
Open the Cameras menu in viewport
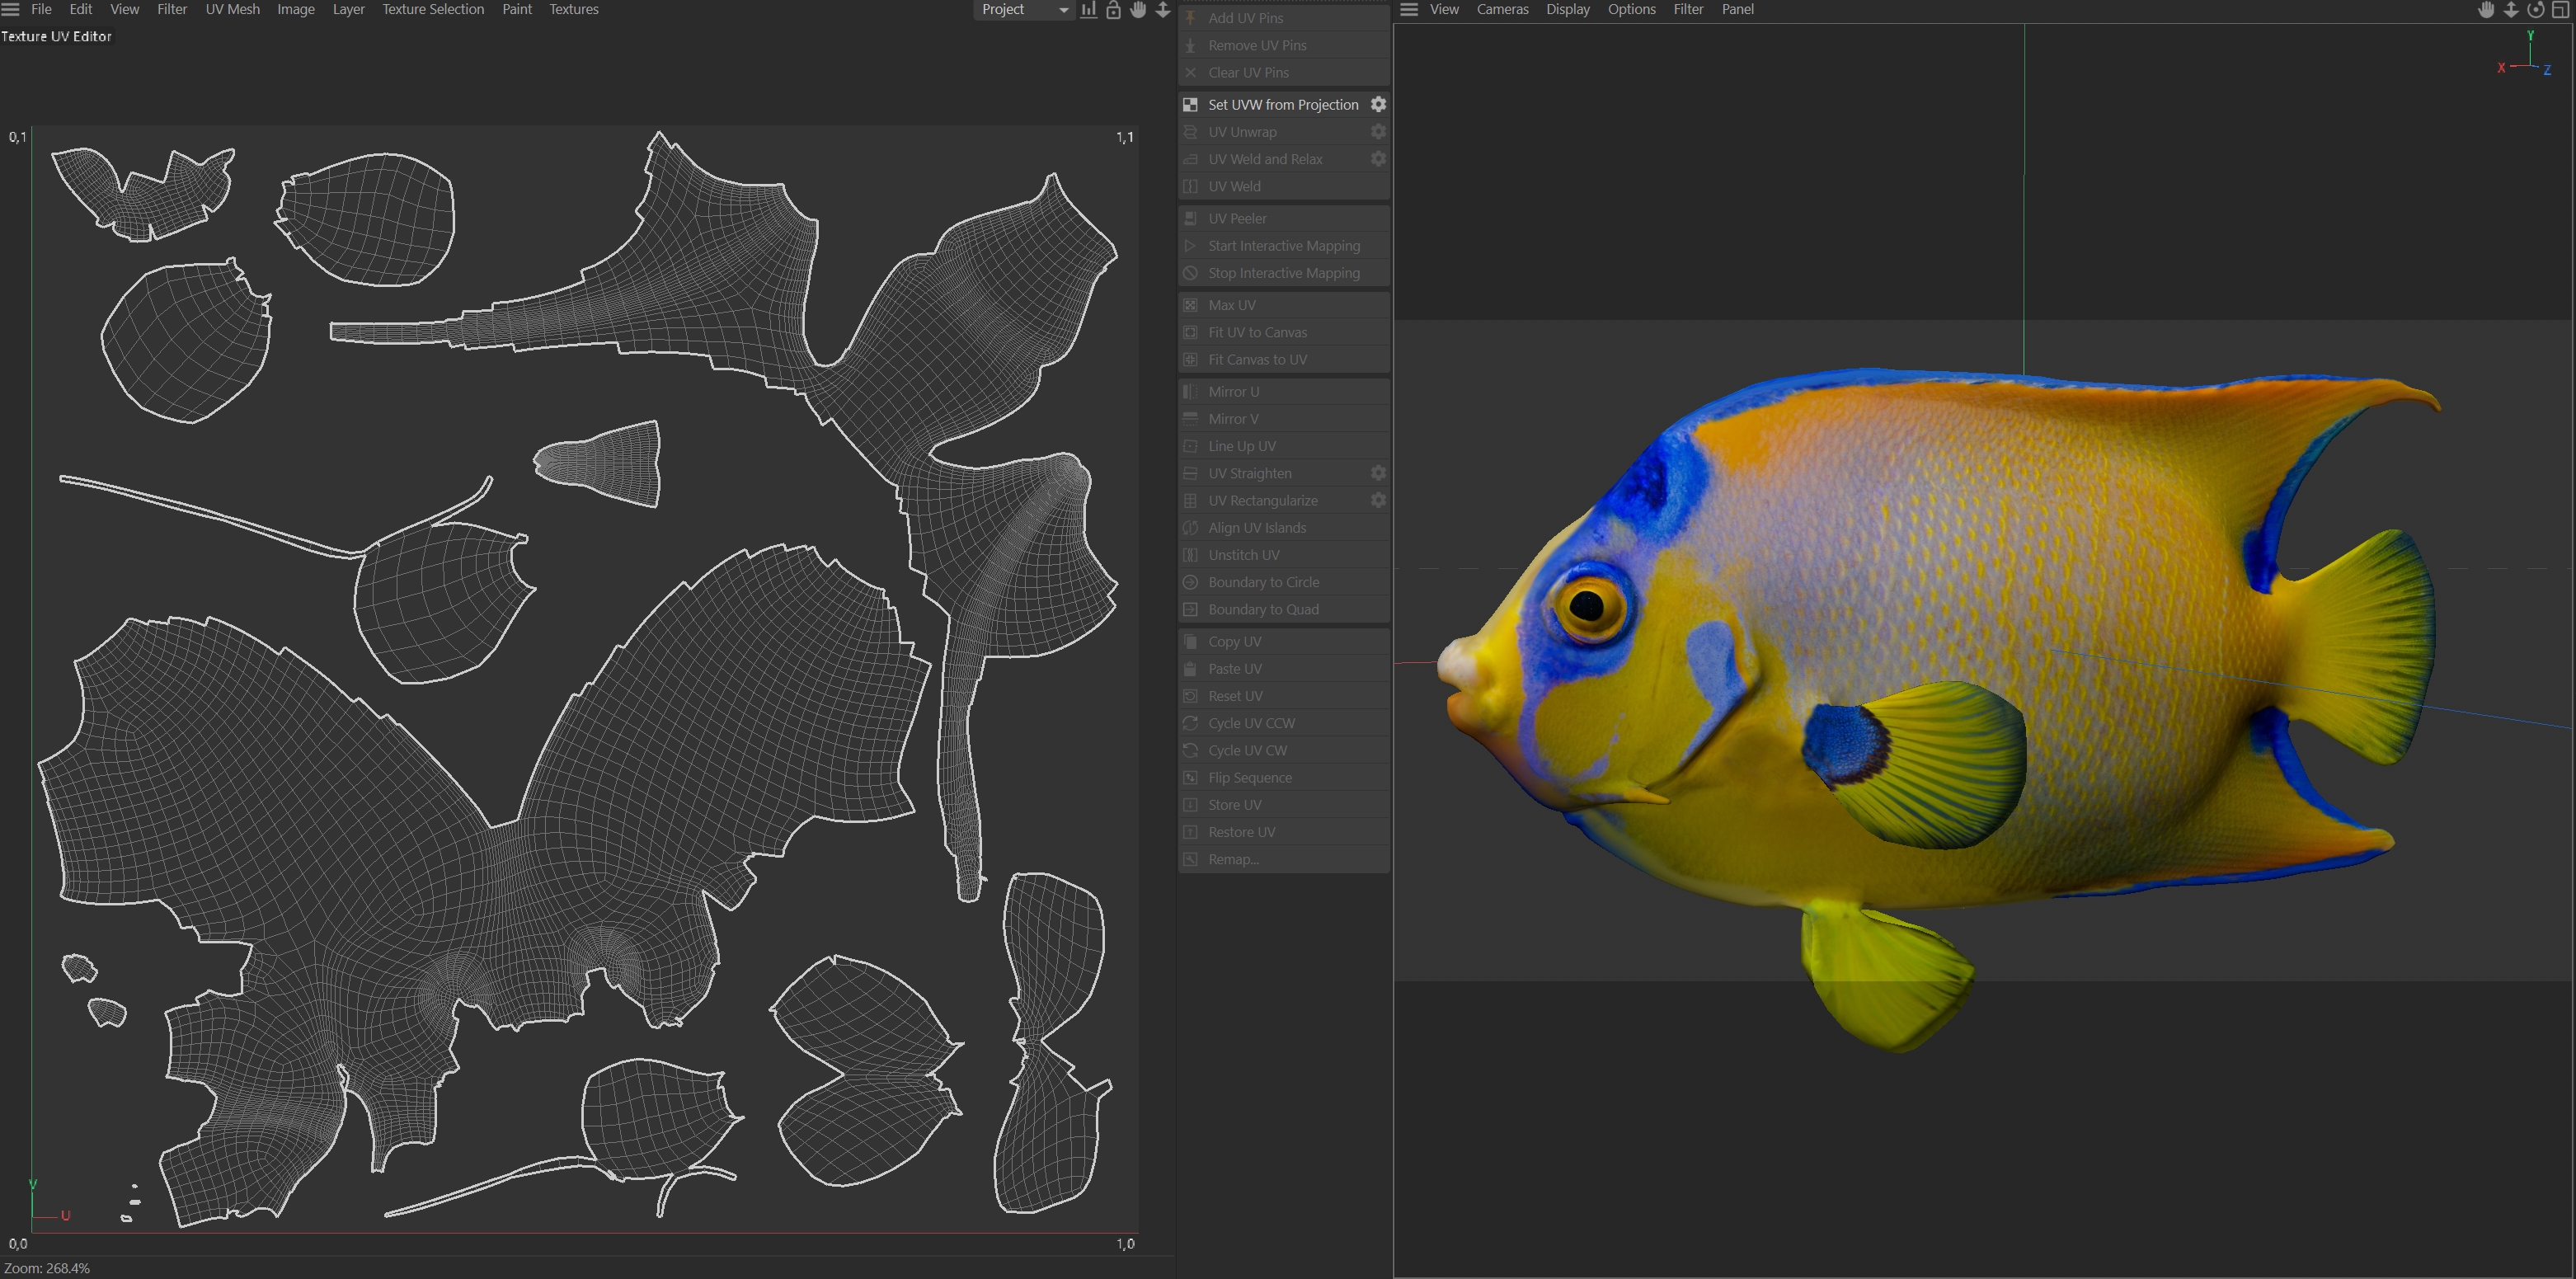click(1502, 10)
